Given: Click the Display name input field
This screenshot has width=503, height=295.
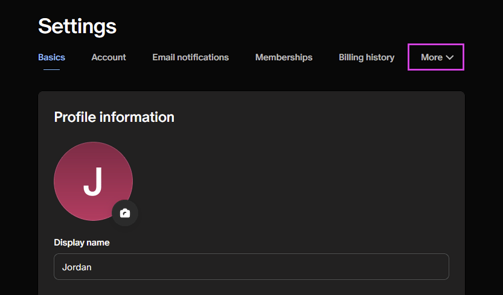Looking at the screenshot, I should pos(251,267).
